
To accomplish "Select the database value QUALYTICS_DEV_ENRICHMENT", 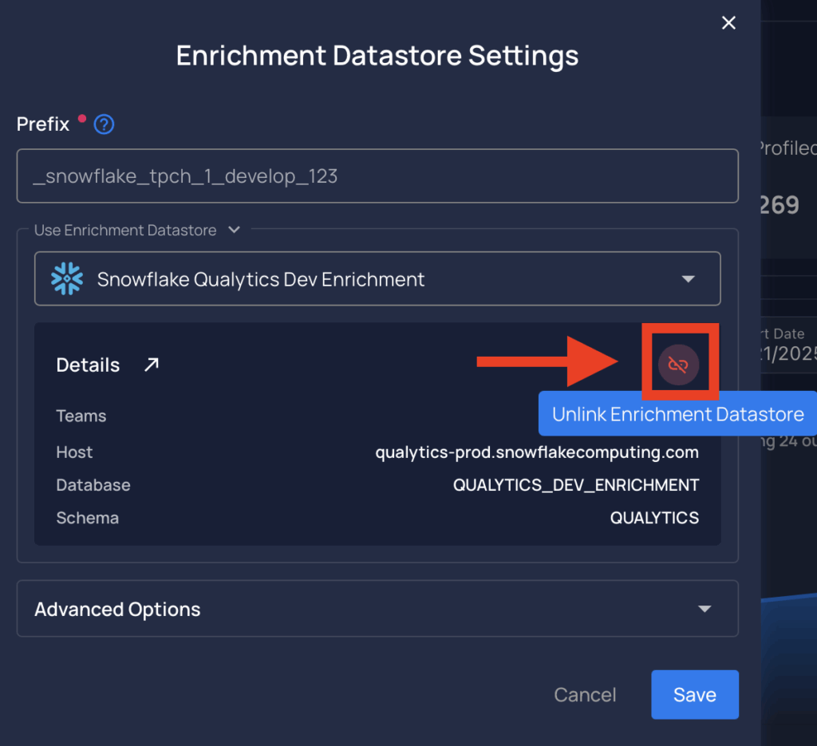I will (x=576, y=485).
